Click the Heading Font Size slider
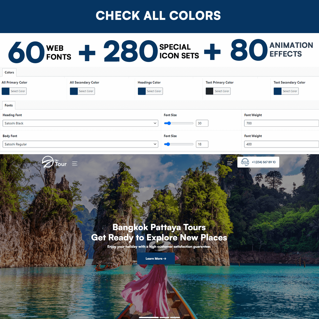Screen dimensions: 319x319 point(179,123)
